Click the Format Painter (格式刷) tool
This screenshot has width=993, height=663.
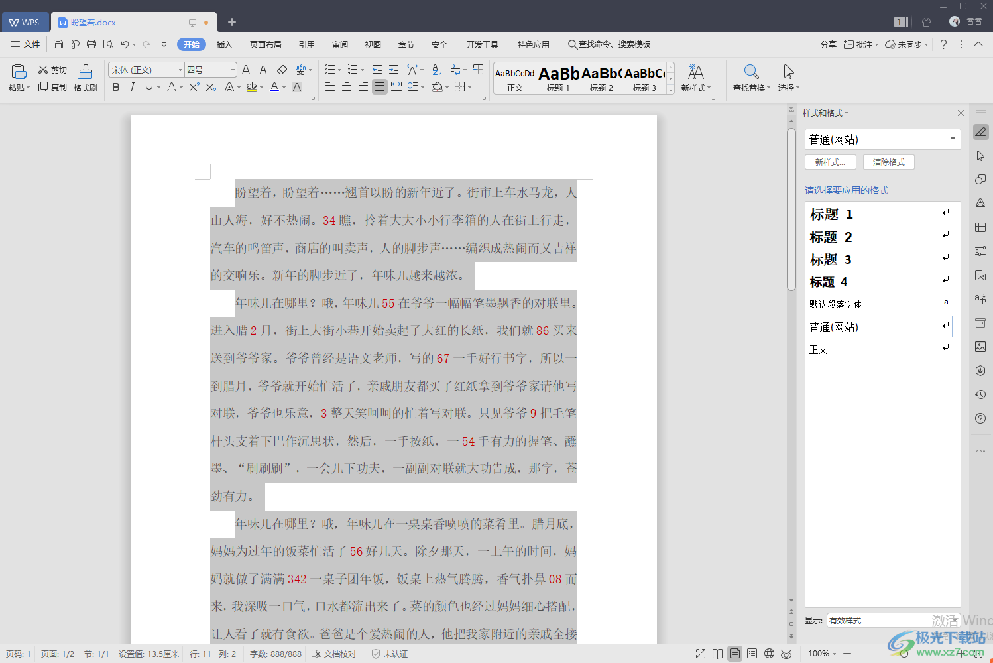(x=86, y=78)
